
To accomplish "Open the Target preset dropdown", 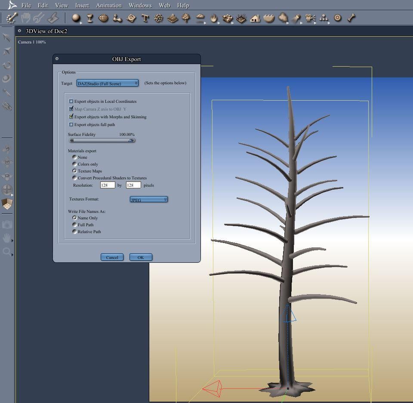I will click(108, 83).
